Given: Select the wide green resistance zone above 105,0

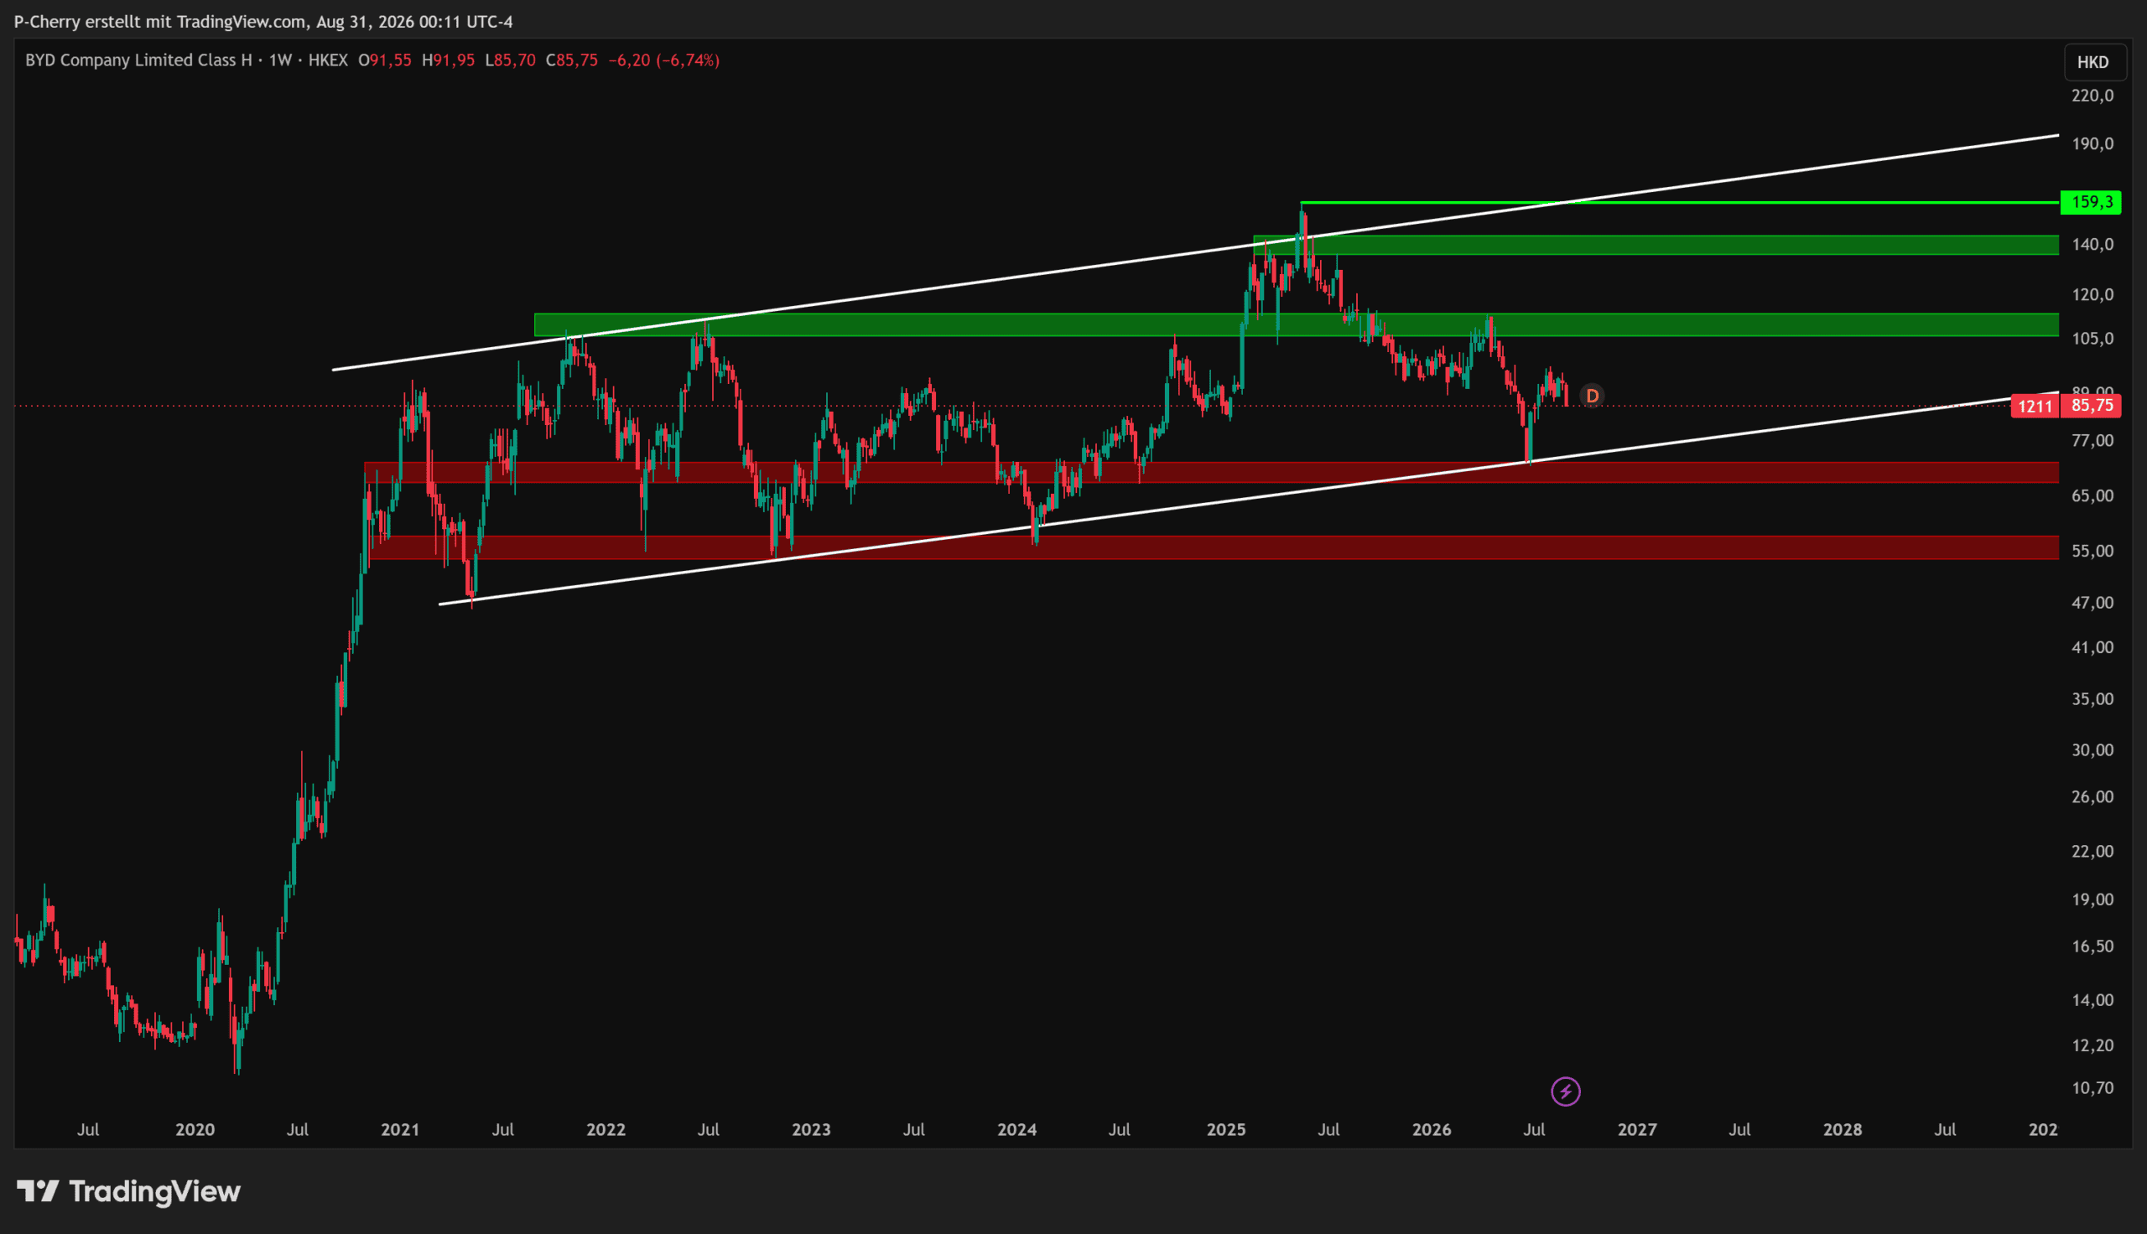Looking at the screenshot, I should (x=1297, y=324).
